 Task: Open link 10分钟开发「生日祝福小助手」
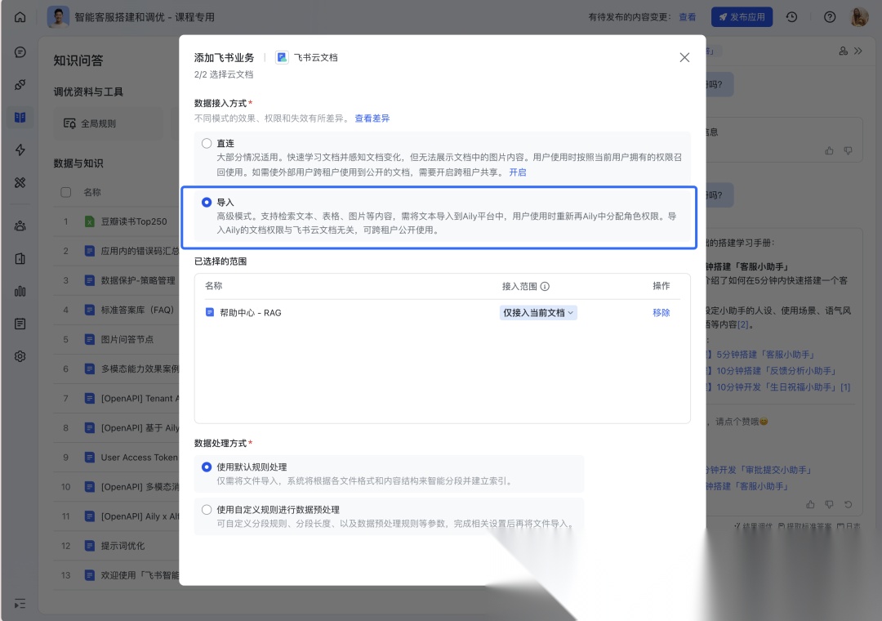pos(777,387)
